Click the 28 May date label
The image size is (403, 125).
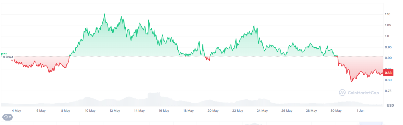311,111
